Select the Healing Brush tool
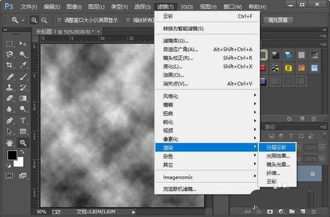 pos(9,77)
